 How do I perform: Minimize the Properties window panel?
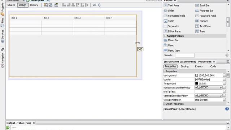pos(228,61)
